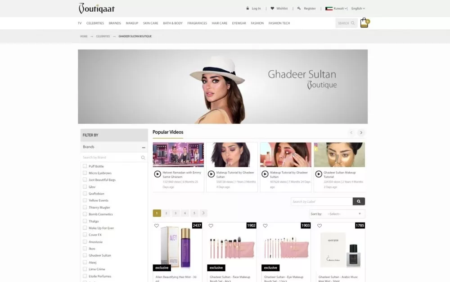Click the lock icon beside Log In
Image resolution: width=450 pixels, height=282 pixels.
pyautogui.click(x=247, y=8)
